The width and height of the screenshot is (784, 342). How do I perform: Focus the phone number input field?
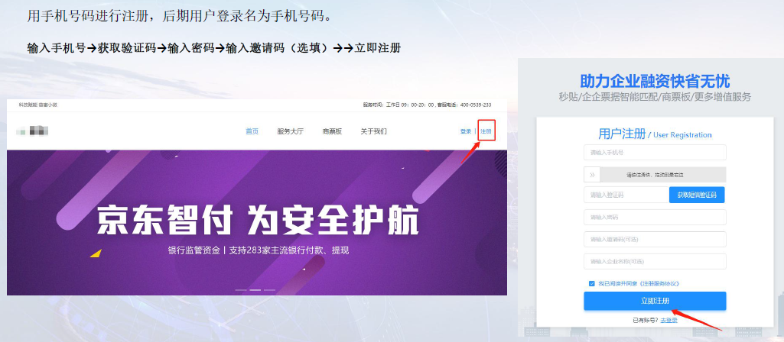click(x=654, y=153)
